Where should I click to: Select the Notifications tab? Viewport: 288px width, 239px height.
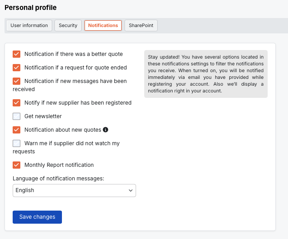[103, 26]
